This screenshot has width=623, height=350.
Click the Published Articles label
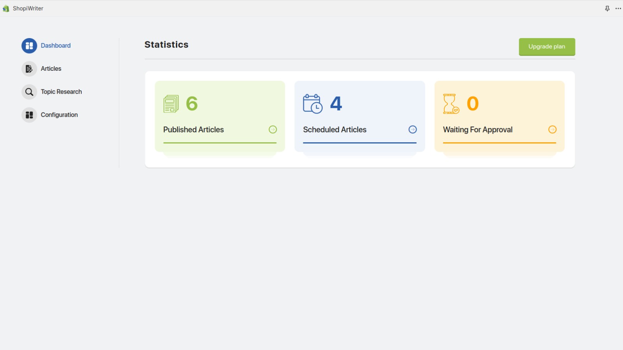194,129
